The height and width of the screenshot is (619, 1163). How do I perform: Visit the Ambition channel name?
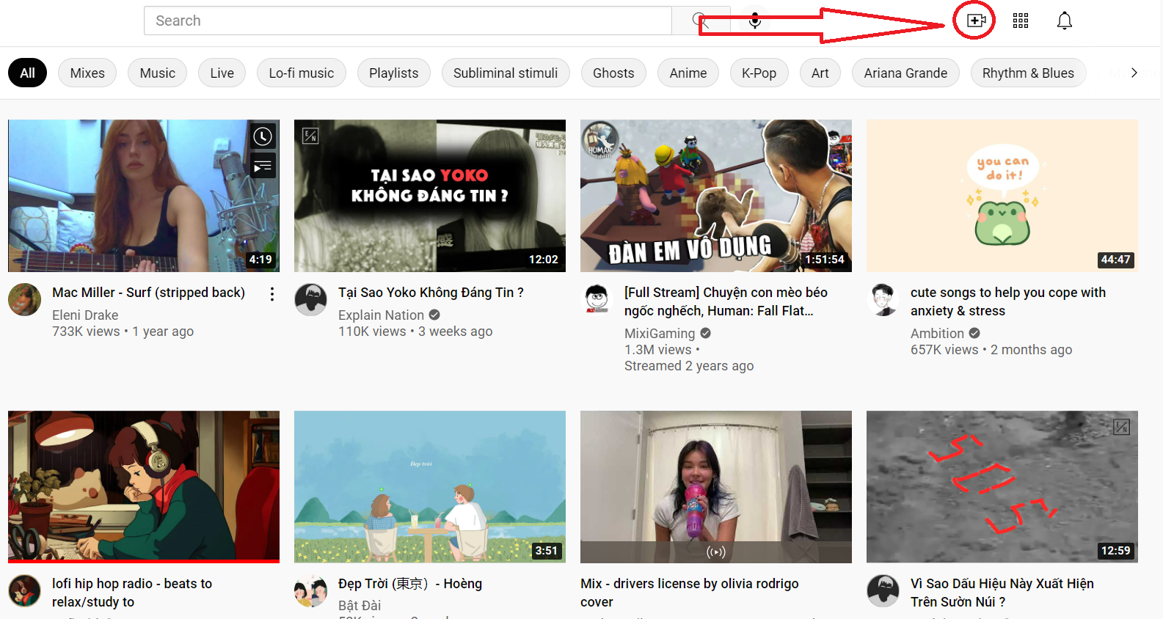tap(937, 334)
